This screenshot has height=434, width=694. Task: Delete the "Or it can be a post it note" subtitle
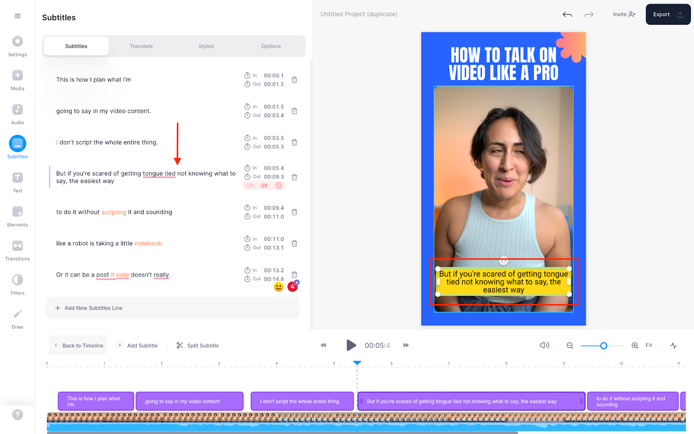pyautogui.click(x=295, y=275)
